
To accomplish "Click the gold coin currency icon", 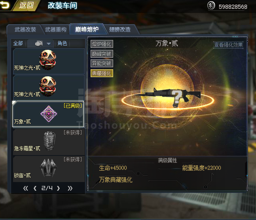I will point(211,6).
